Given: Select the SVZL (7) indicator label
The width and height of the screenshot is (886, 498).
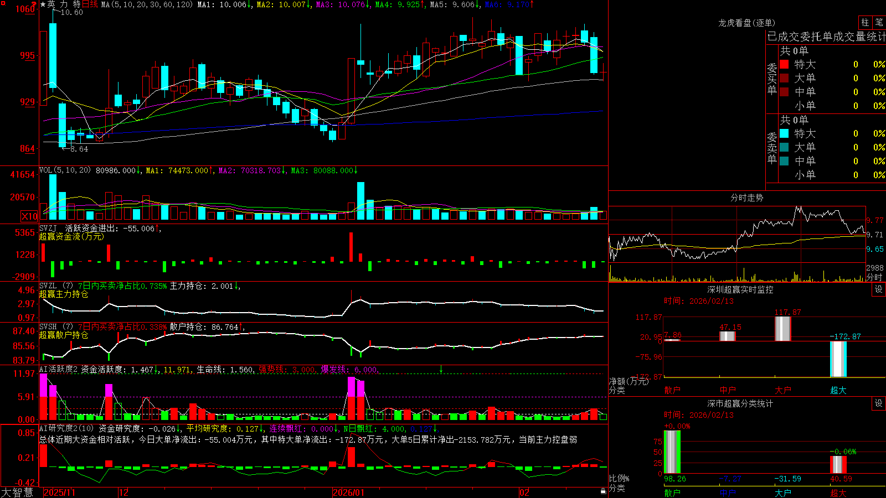Looking at the screenshot, I should (x=55, y=286).
